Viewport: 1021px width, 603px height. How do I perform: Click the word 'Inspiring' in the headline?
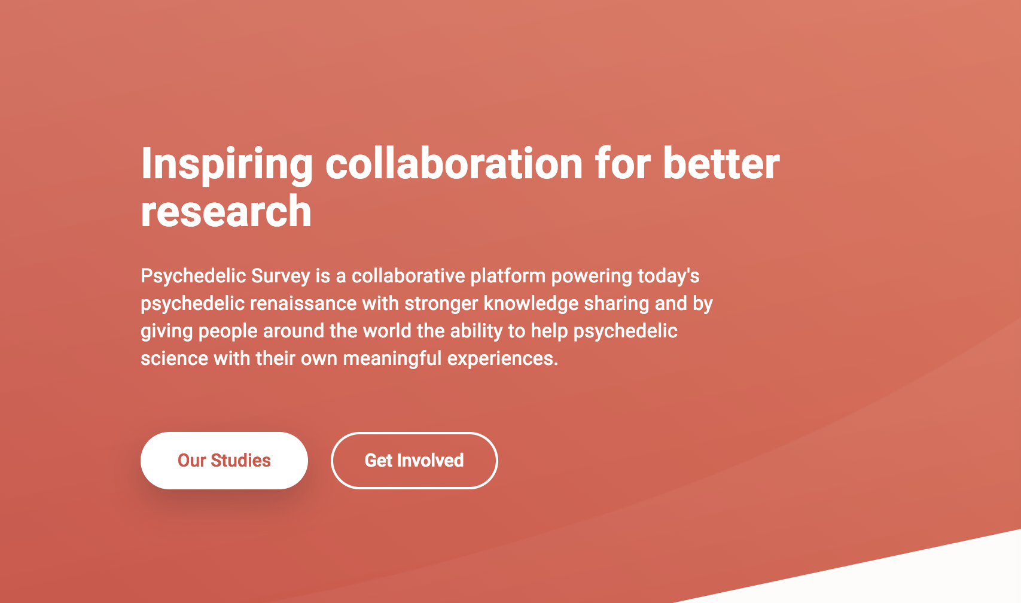coord(227,165)
